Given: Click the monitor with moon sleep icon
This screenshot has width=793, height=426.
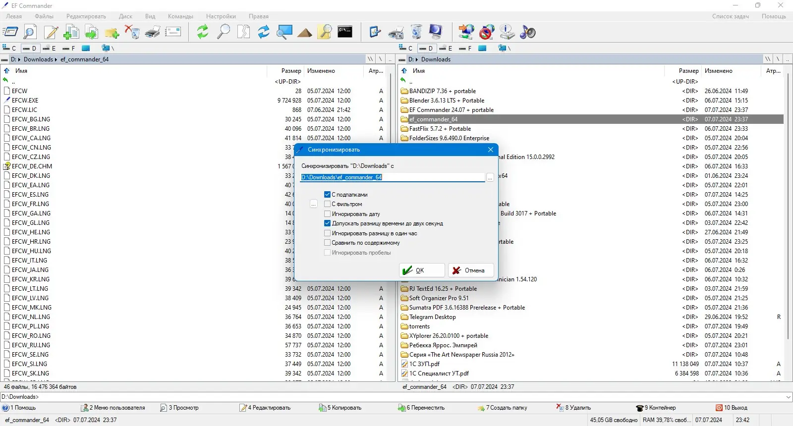Looking at the screenshot, I should click(436, 32).
